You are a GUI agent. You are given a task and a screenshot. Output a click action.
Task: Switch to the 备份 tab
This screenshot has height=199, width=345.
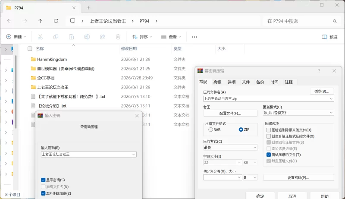[x=260, y=82]
